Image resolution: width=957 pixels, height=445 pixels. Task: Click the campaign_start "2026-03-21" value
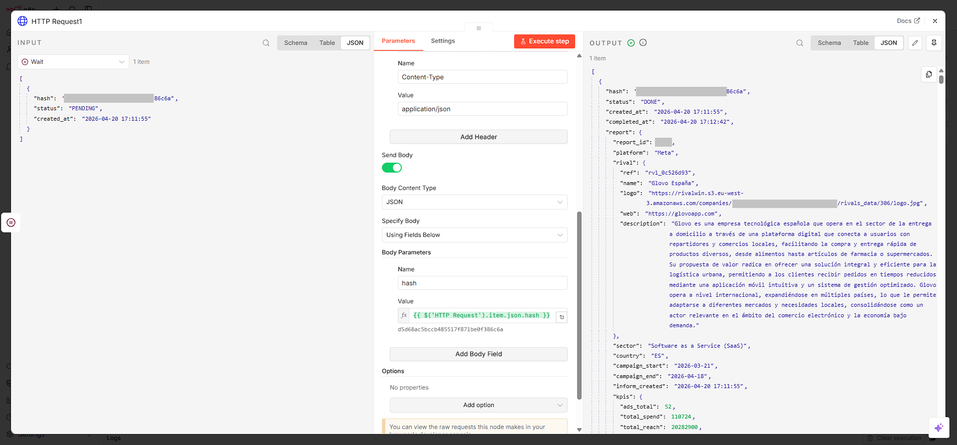pyautogui.click(x=694, y=366)
